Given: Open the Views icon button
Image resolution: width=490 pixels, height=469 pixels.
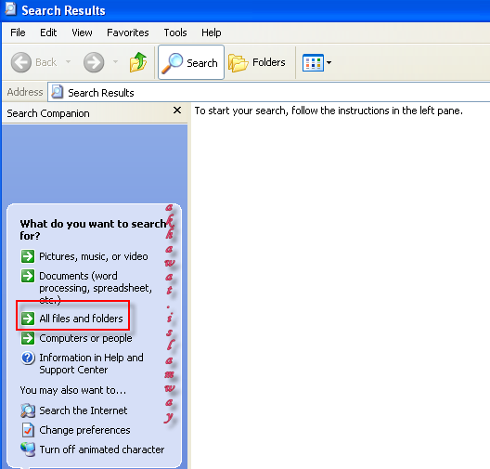Looking at the screenshot, I should (x=313, y=62).
